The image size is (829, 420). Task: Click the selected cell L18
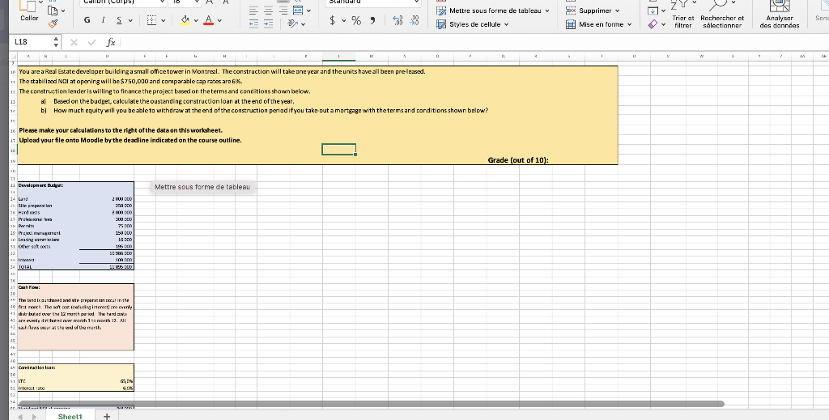[x=339, y=150]
